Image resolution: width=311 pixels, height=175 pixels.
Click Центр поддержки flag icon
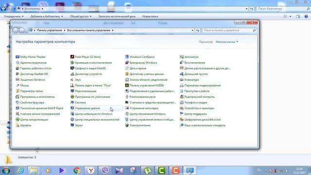pos(182,114)
